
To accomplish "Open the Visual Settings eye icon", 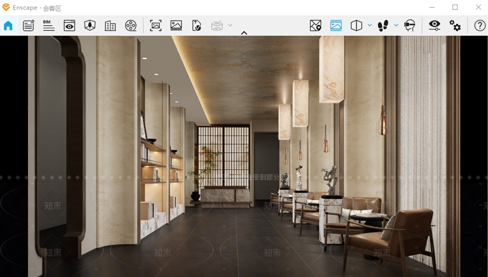I will coord(434,26).
